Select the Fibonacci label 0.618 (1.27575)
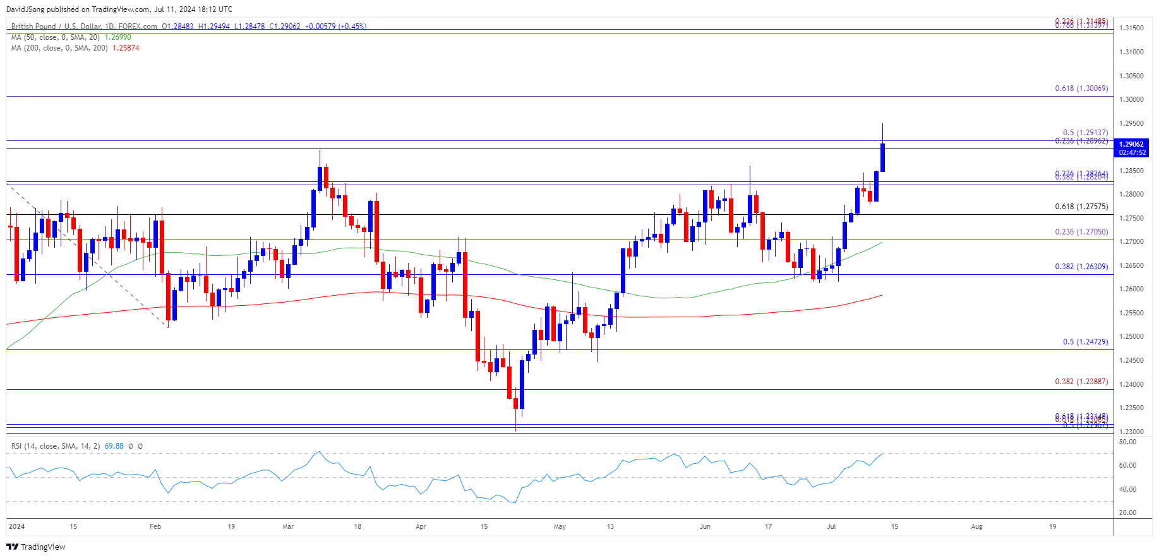Screen dimensions: 1159x558 pos(1081,207)
